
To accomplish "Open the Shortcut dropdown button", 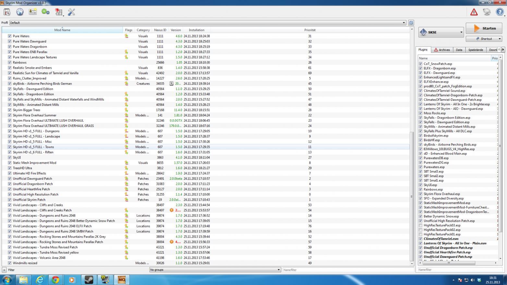I will point(484,39).
